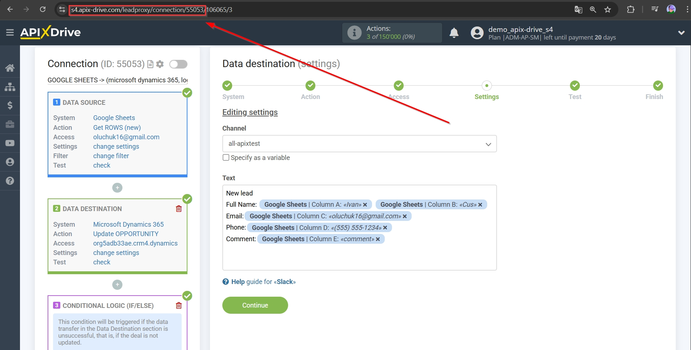
Task: Click the connection document copy icon
Action: pos(150,64)
